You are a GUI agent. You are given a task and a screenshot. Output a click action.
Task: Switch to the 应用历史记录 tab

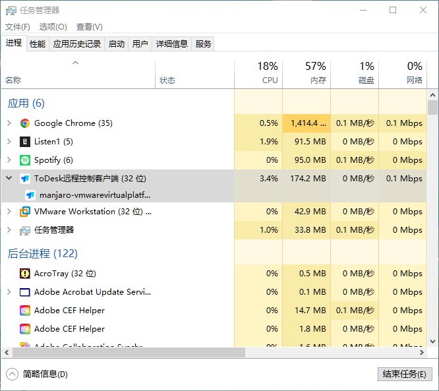tap(76, 44)
